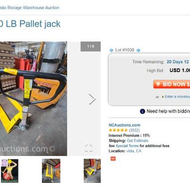190x190 pixels.
Task: Go to previous lot arrow
Action: (x=111, y=50)
